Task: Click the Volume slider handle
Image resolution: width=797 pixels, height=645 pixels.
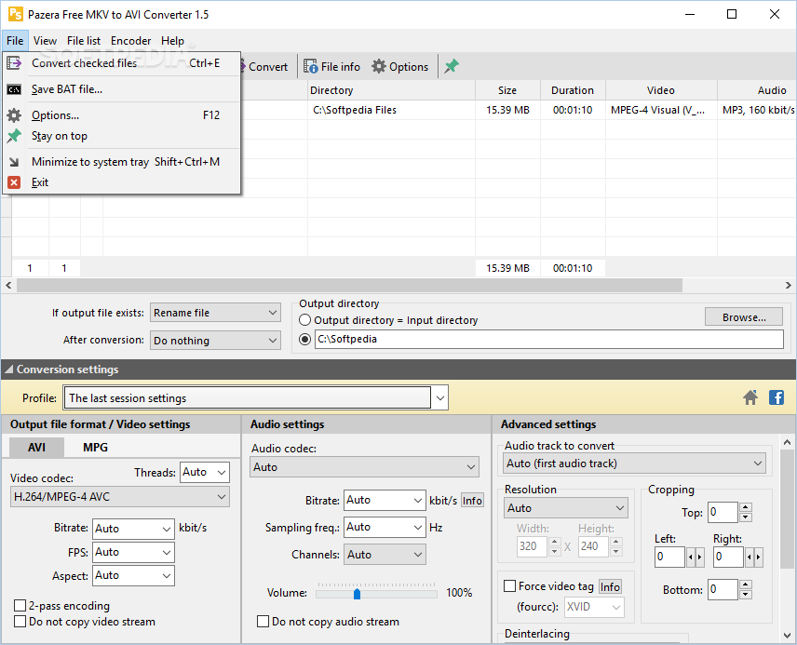Action: (x=357, y=593)
